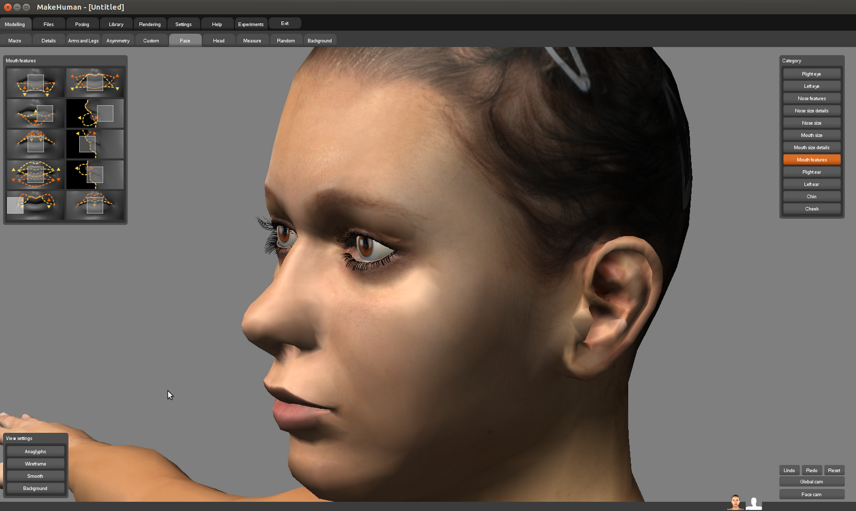
Task: Click the face portrait icon in the status bar
Action: tap(736, 503)
